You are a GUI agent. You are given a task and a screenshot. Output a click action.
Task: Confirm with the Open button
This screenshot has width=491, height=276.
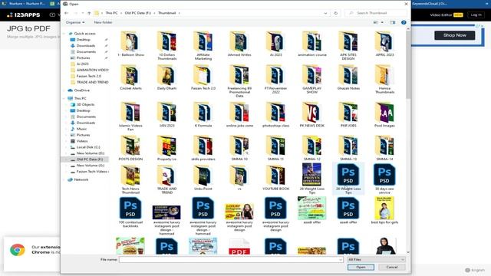click(361, 268)
